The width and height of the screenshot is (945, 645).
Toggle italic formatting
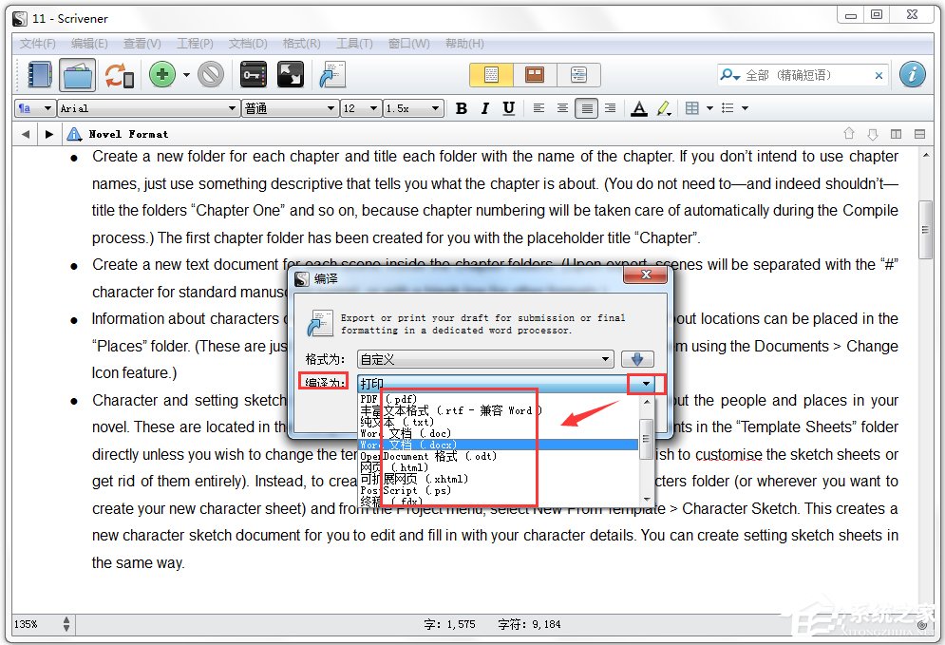click(x=485, y=108)
